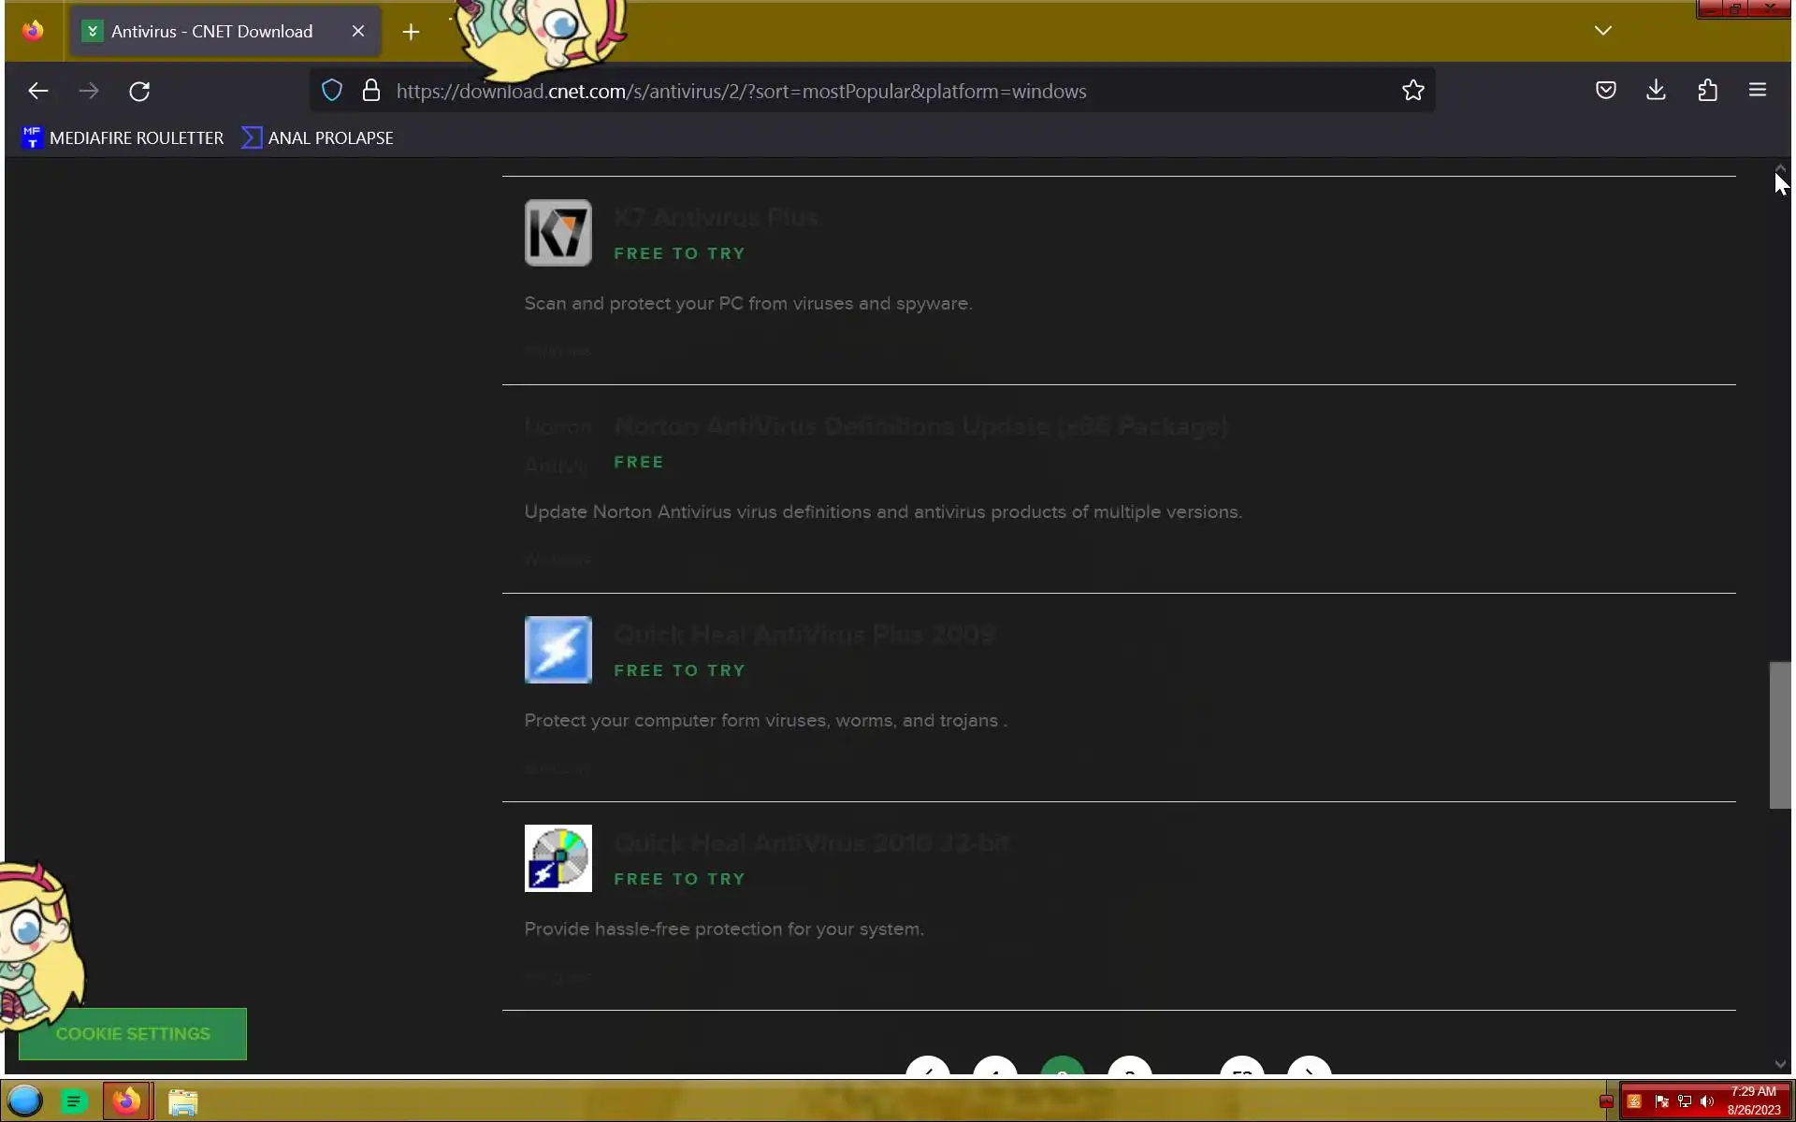Image resolution: width=1796 pixels, height=1122 pixels.
Task: Click the vertical page scrollbar thumb
Action: click(1779, 735)
